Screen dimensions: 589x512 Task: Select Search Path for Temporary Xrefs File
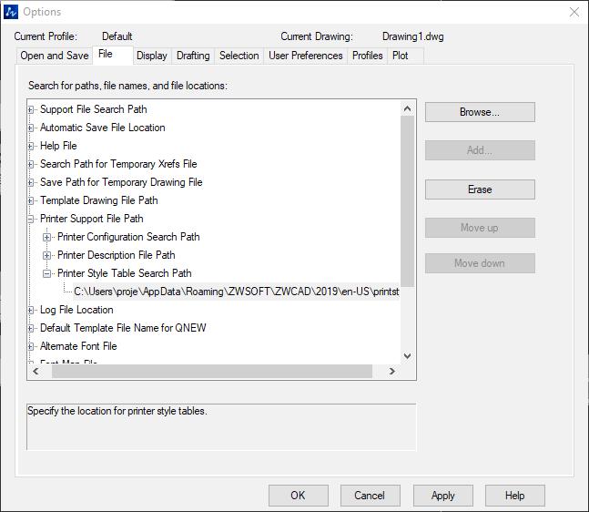click(x=118, y=164)
